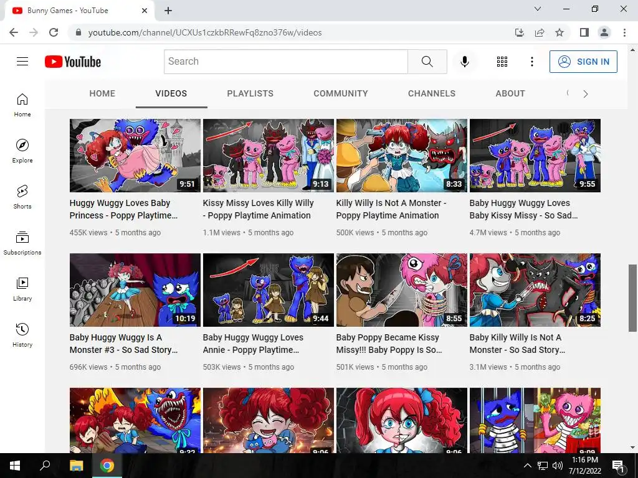Screen dimensions: 638x478
Task: Click the share page icon in address bar
Action: pyautogui.click(x=540, y=32)
